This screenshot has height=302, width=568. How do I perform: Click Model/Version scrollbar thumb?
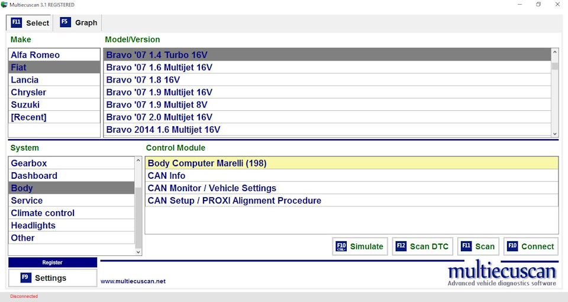click(554, 67)
